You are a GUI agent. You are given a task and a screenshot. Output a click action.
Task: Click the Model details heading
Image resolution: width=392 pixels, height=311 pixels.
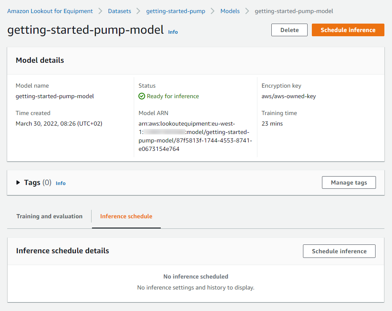40,60
